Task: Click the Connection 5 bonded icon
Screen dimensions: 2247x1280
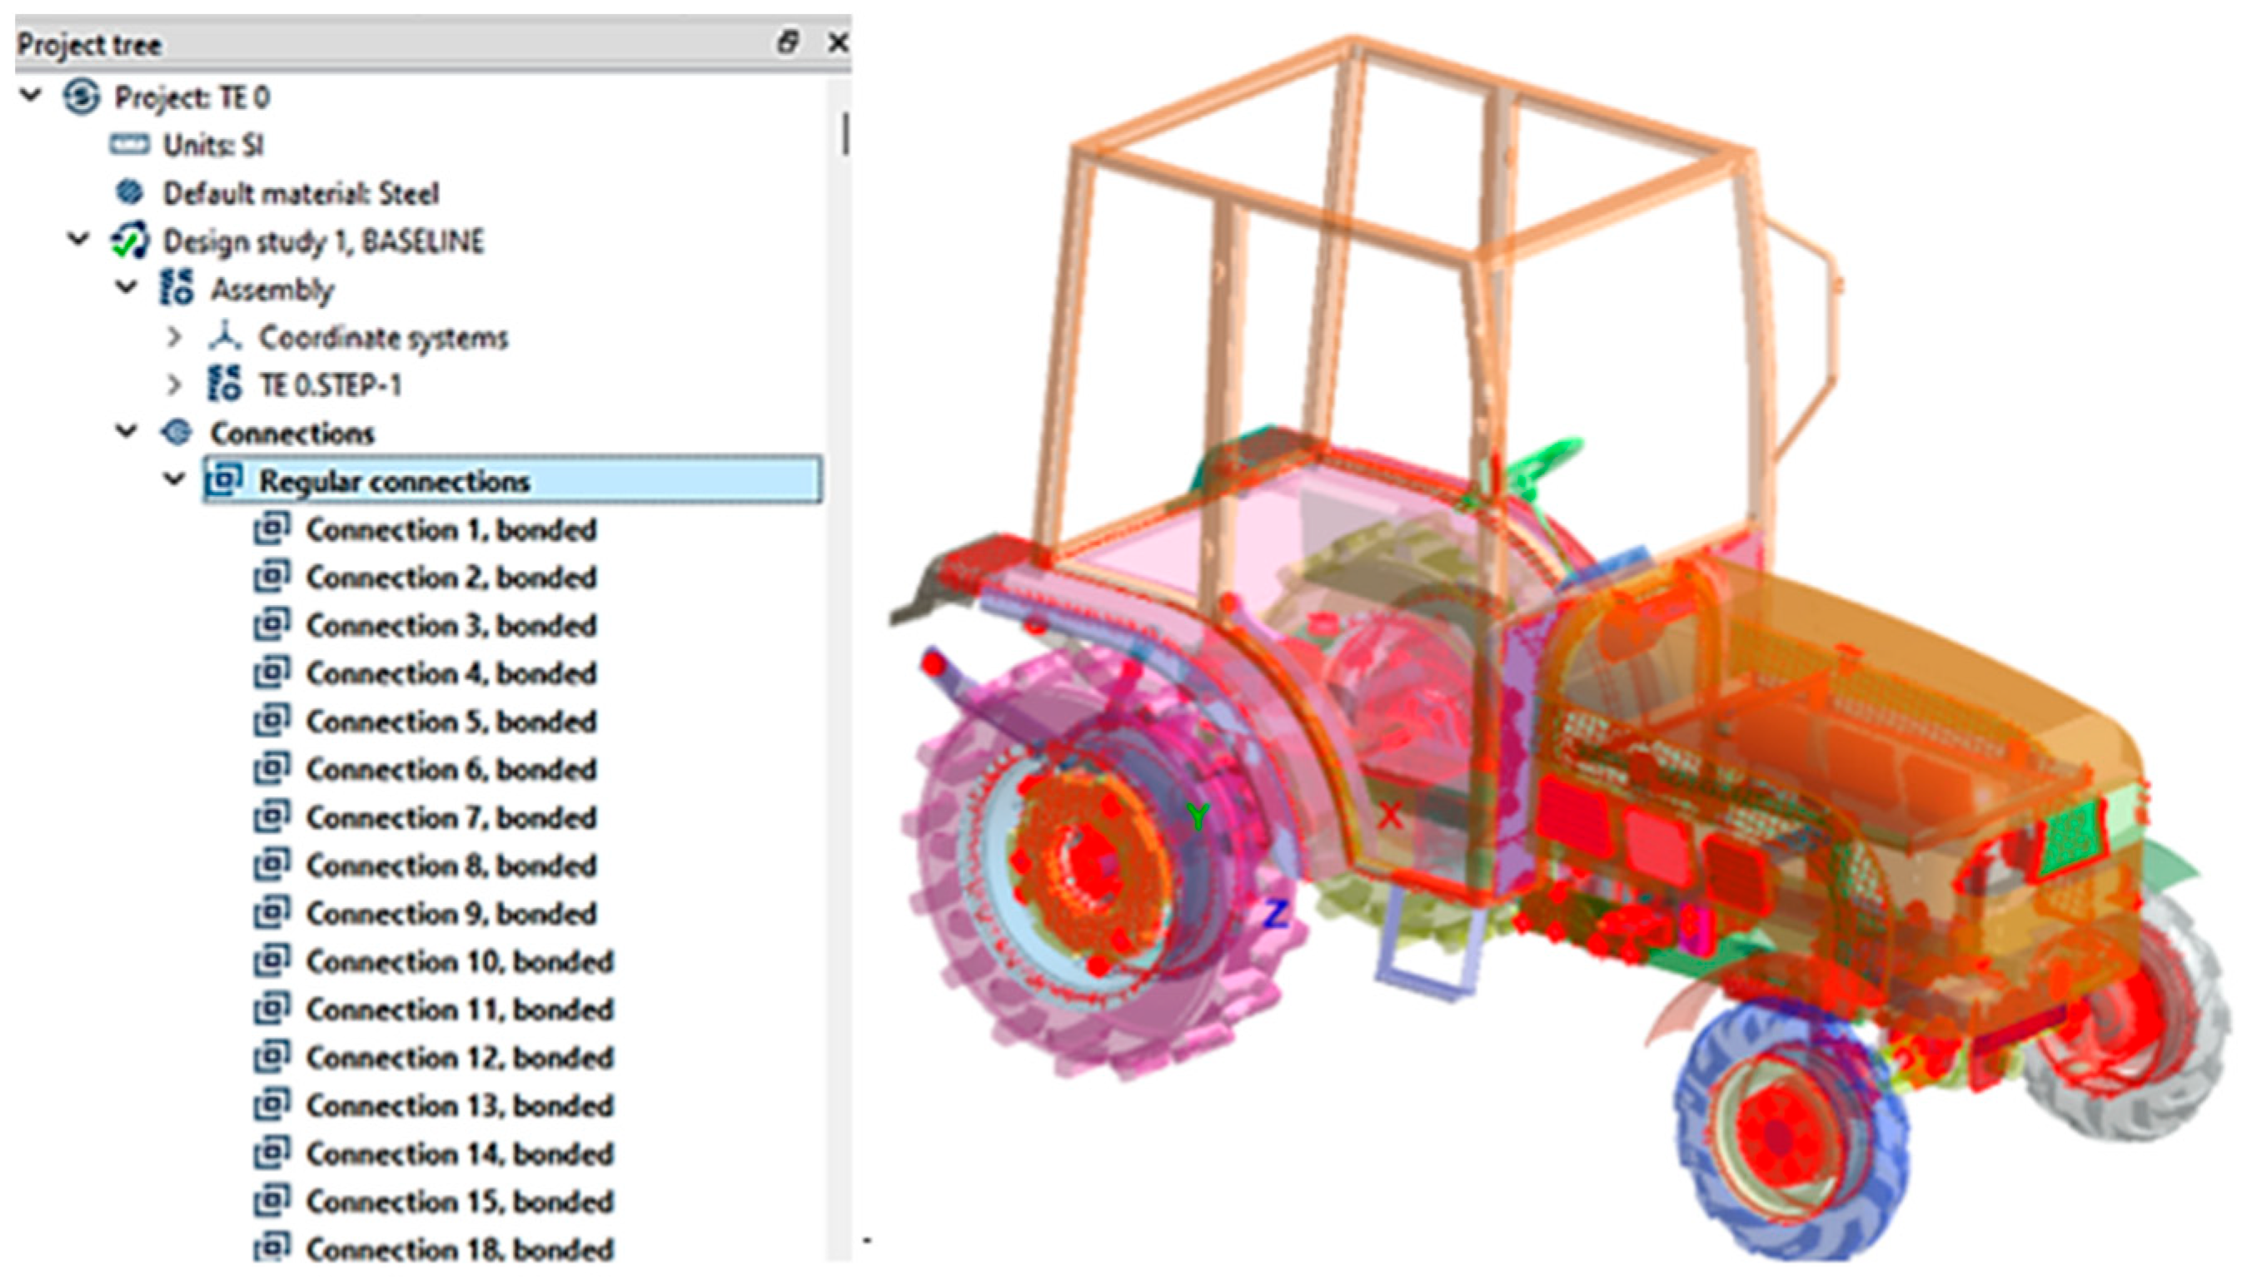Action: [x=271, y=720]
